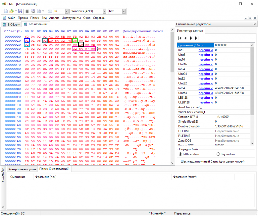258x216 pixels.
Task: Click data inspector scrollbar down arrow
Action: pyautogui.click(x=252, y=143)
